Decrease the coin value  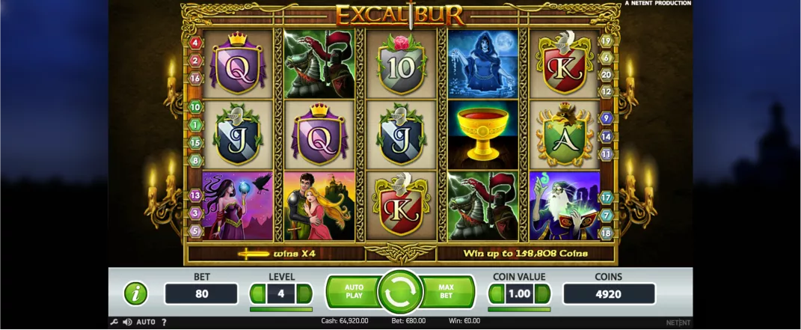click(x=496, y=294)
